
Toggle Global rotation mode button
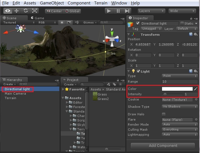click(x=72, y=11)
